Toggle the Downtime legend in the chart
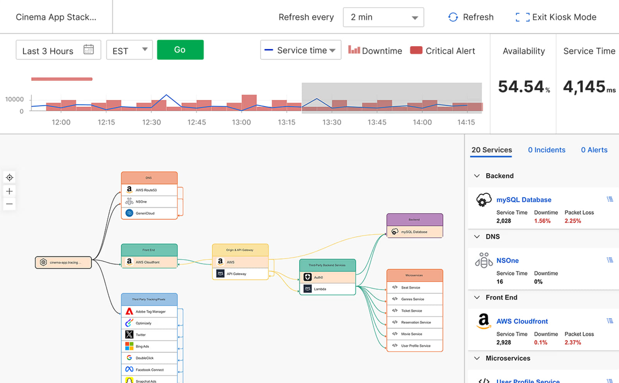 coord(375,51)
